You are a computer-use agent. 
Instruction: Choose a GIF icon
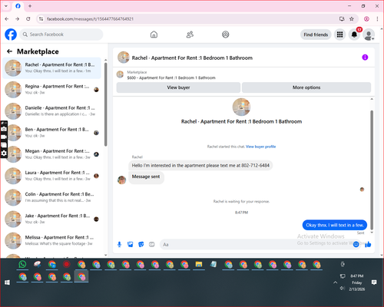(152, 244)
